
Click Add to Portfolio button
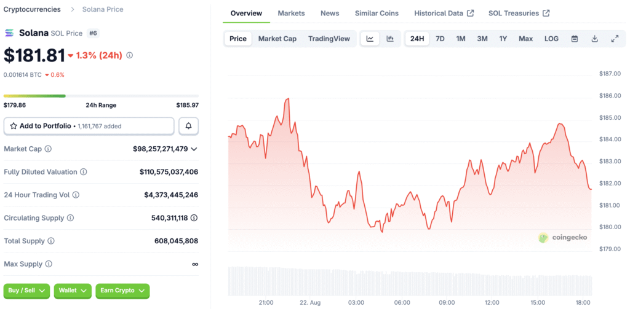(89, 126)
